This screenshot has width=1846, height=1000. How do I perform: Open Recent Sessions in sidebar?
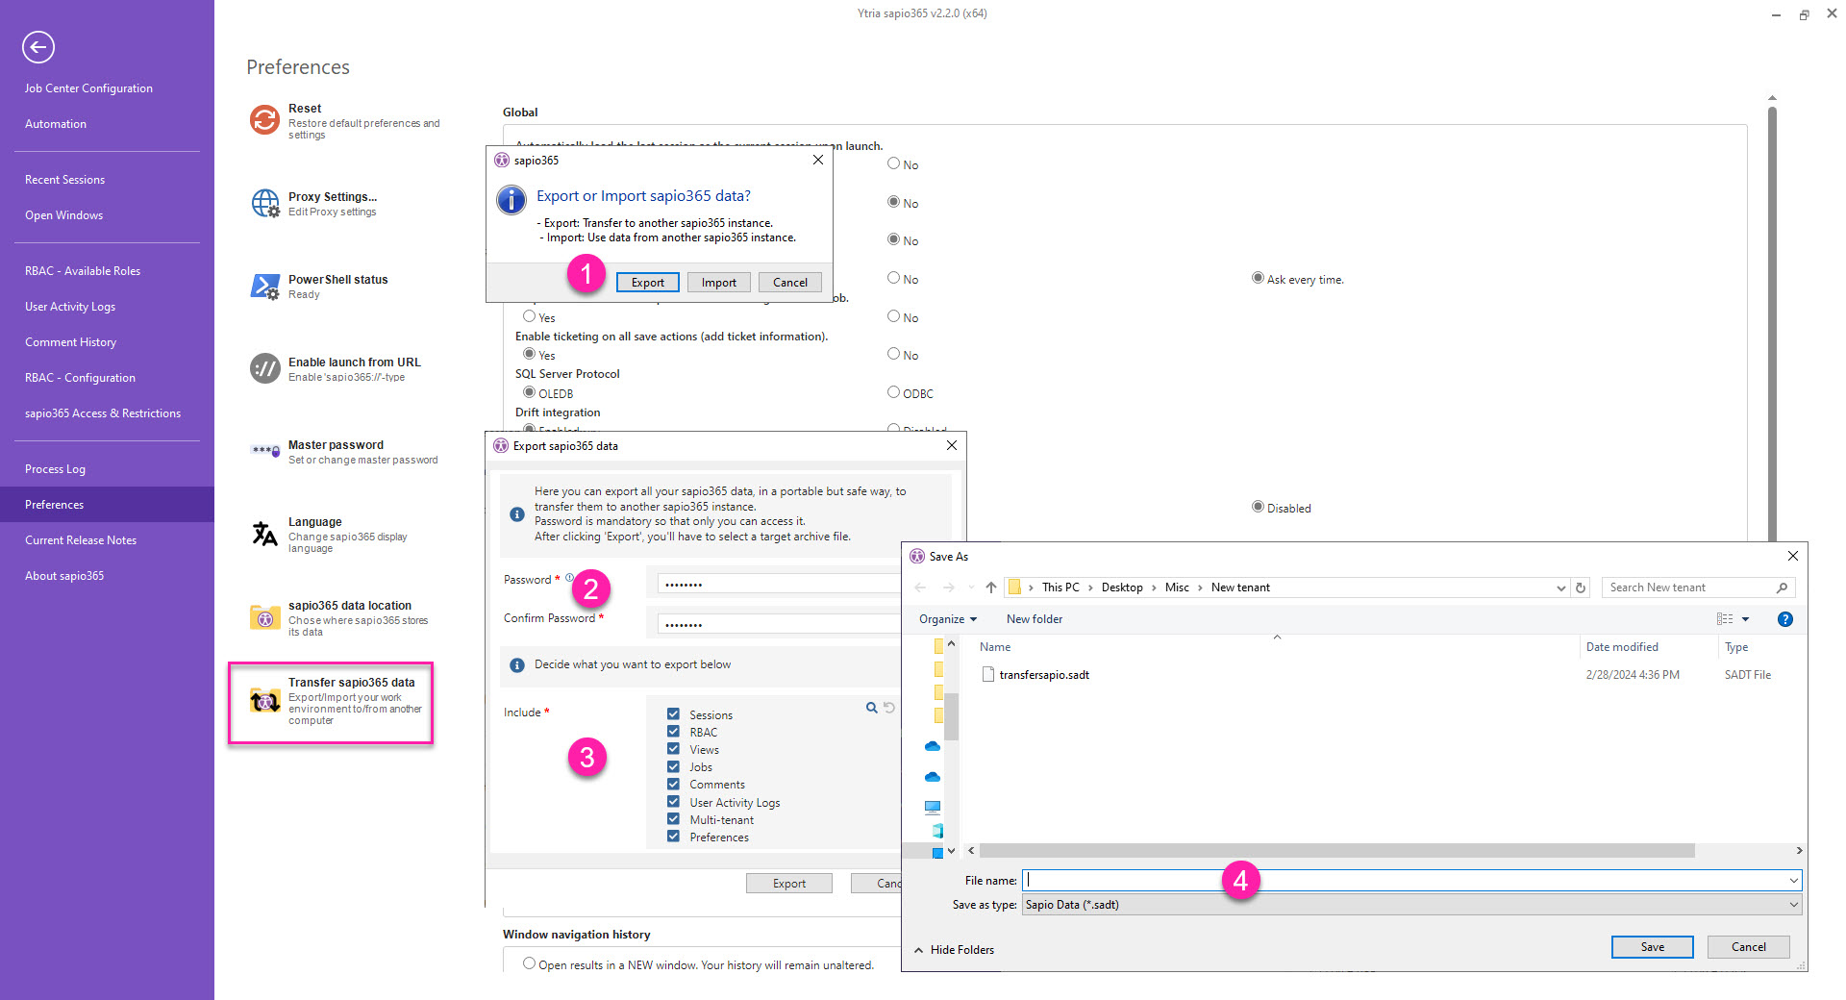[x=65, y=180]
